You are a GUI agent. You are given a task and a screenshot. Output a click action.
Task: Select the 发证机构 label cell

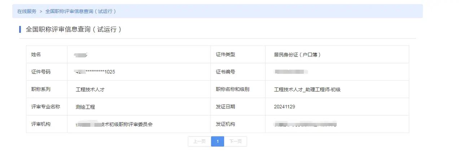click(x=238, y=124)
